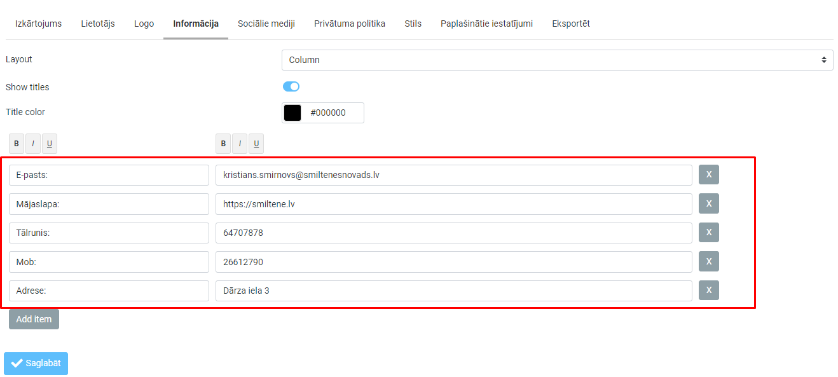Disable the Show titles switch
The image size is (838, 377).
(291, 86)
